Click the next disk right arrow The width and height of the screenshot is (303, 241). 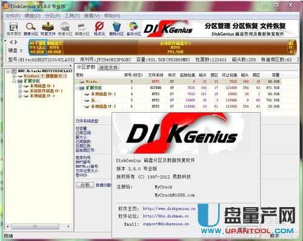[16, 42]
